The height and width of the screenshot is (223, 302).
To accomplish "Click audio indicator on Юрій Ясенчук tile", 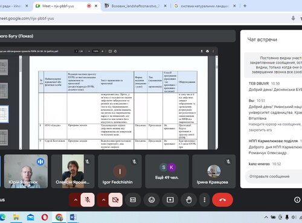I will click(x=40, y=162).
